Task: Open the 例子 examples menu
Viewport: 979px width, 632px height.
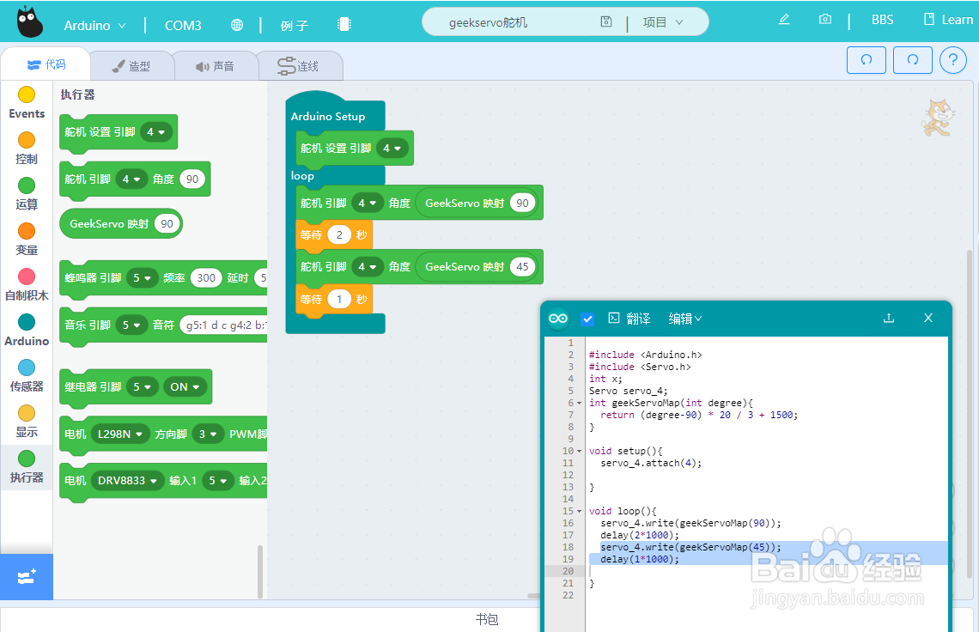Action: [x=294, y=26]
